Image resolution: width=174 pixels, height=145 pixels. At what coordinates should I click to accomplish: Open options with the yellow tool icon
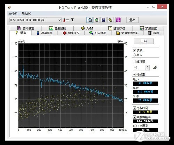[x=110, y=20]
